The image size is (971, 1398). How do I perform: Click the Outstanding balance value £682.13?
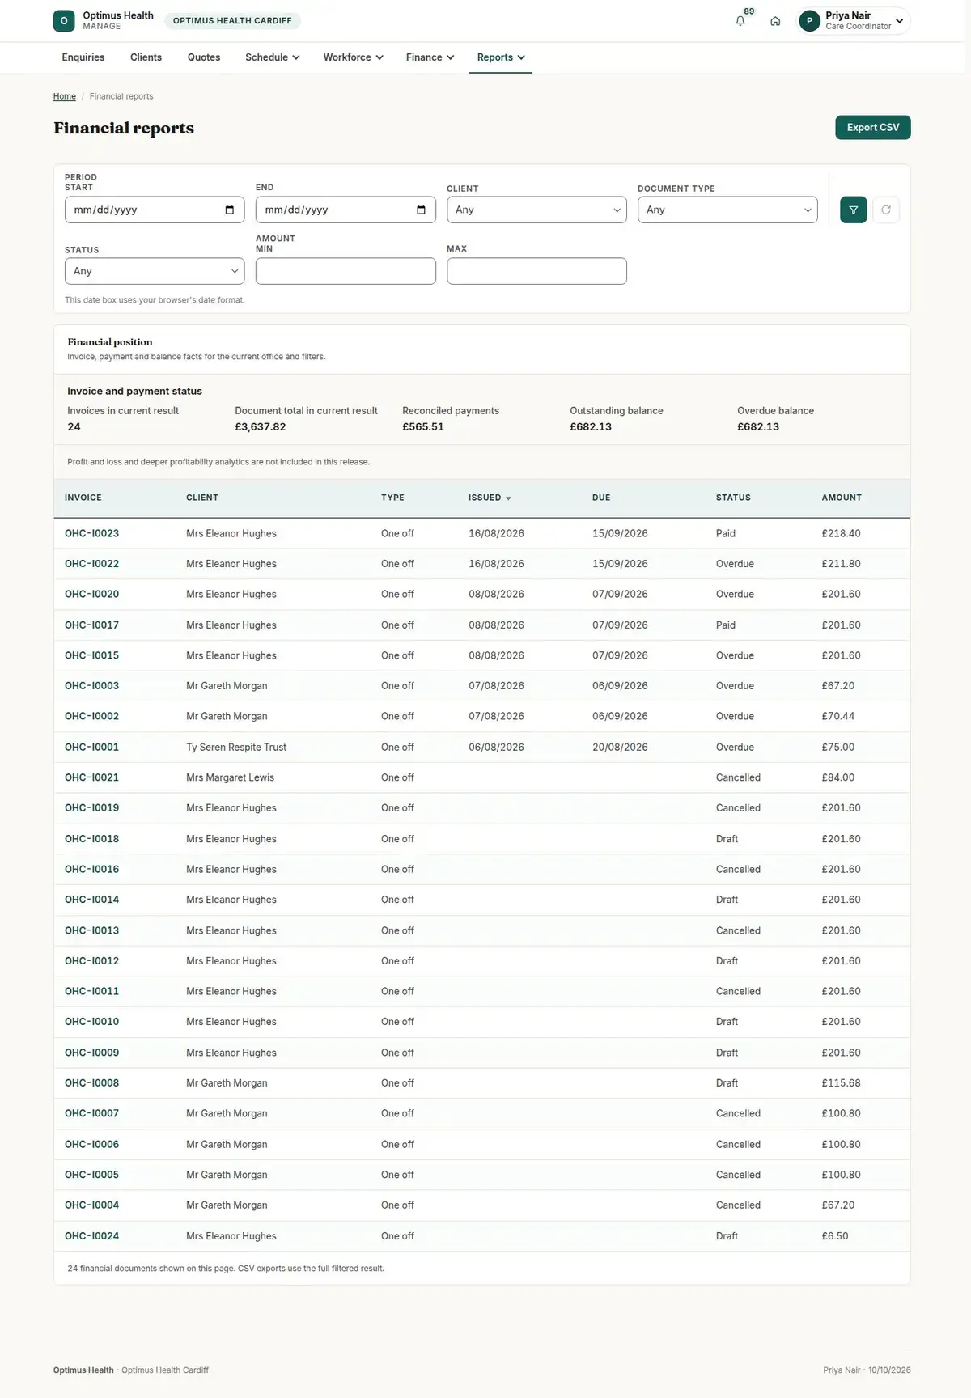tap(591, 427)
